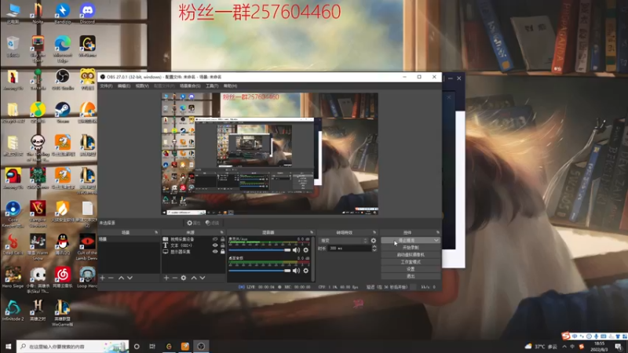Image resolution: width=628 pixels, height=353 pixels.
Task: Open the Discord desktop icon
Action: pos(87,13)
